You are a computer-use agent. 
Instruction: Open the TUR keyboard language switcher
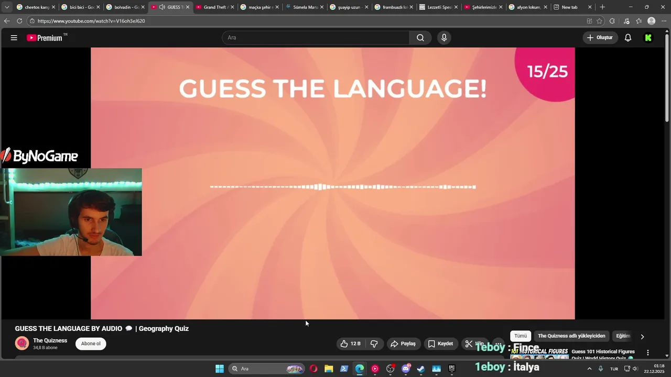coord(614,369)
